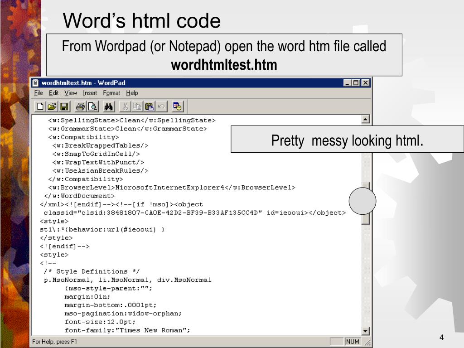Click the WordPad window title 'wordhtmltest.htm - WordPad'
Image resolution: width=464 pixels, height=348 pixels.
(83, 83)
